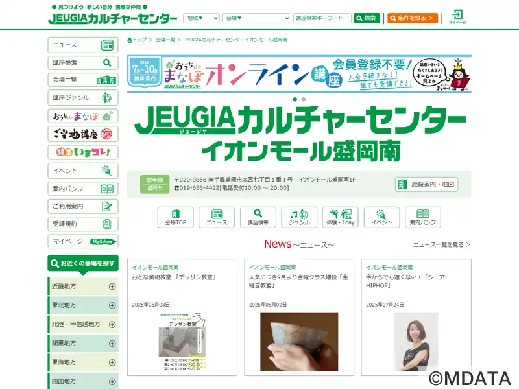Open the おうちdeまなぼ sidebar banner
This screenshot has width=519, height=389.
click(83, 116)
